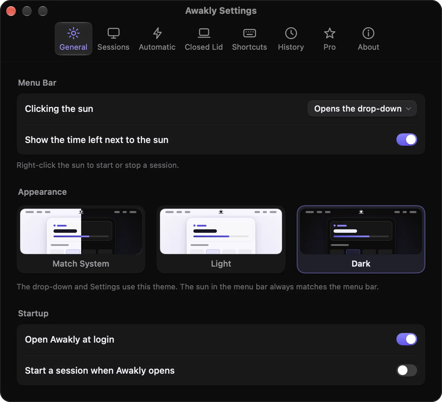Click the "Right-click the sun" hint text
The width and height of the screenshot is (442, 402).
98,165
